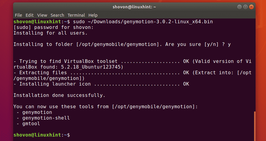Maximize the terminal window
266x141 pixels.
click(x=246, y=6)
